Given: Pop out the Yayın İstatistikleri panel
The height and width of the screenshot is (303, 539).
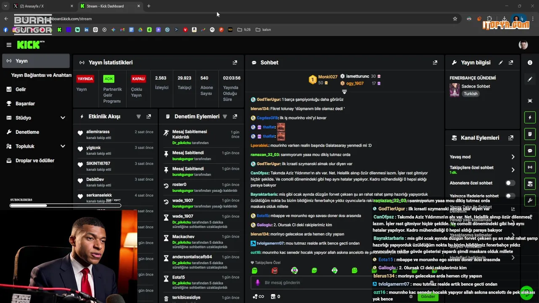Looking at the screenshot, I should click(x=235, y=62).
